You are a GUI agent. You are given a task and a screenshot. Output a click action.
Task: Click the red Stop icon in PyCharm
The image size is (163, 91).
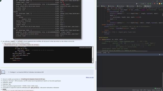[155, 4]
